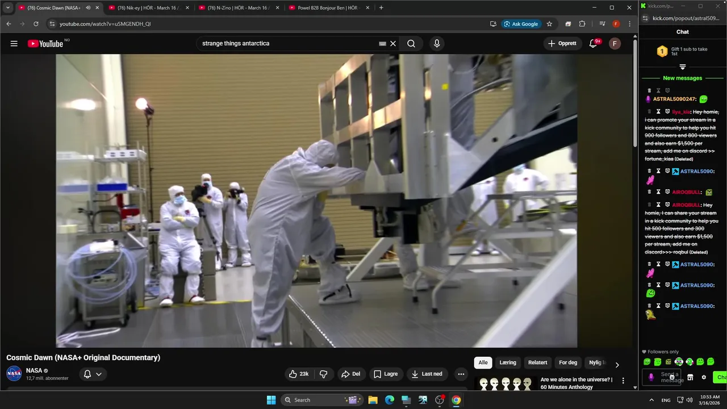Open YouTube notifications bell with 9+ badge
Viewport: 727px width, 409px height.
pyautogui.click(x=594, y=44)
